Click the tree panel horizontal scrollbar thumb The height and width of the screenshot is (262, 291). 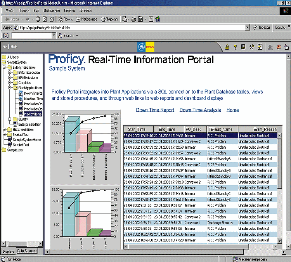click(17, 243)
